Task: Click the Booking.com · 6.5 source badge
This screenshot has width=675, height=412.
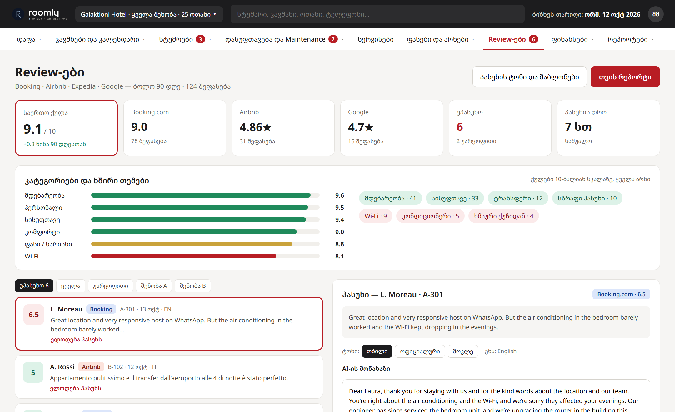Action: (621, 294)
